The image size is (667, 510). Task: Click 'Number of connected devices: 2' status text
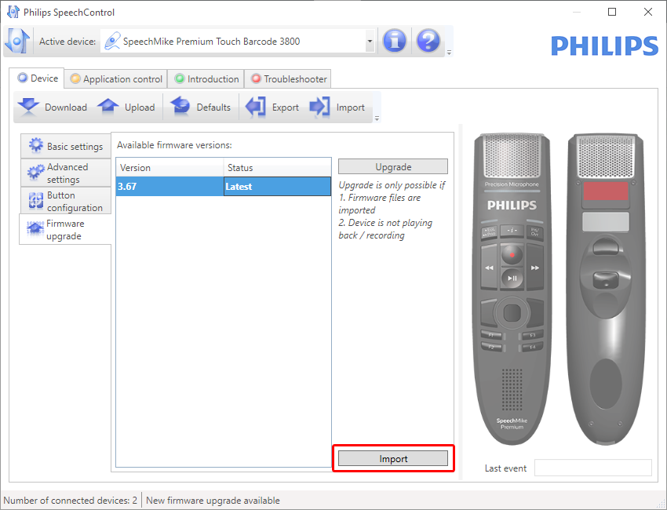(x=70, y=501)
